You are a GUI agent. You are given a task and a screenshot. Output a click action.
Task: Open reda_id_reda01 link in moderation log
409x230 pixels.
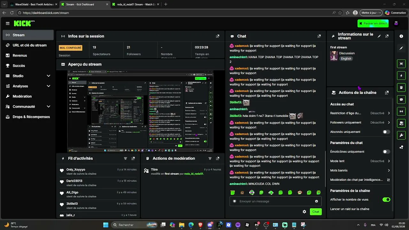(x=194, y=174)
